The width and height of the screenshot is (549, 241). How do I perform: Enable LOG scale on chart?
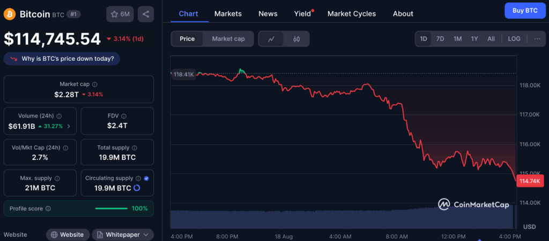(514, 39)
